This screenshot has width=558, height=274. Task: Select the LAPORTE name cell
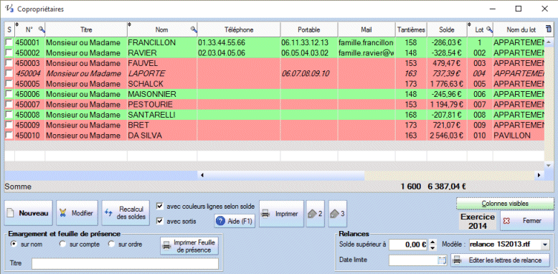162,73
